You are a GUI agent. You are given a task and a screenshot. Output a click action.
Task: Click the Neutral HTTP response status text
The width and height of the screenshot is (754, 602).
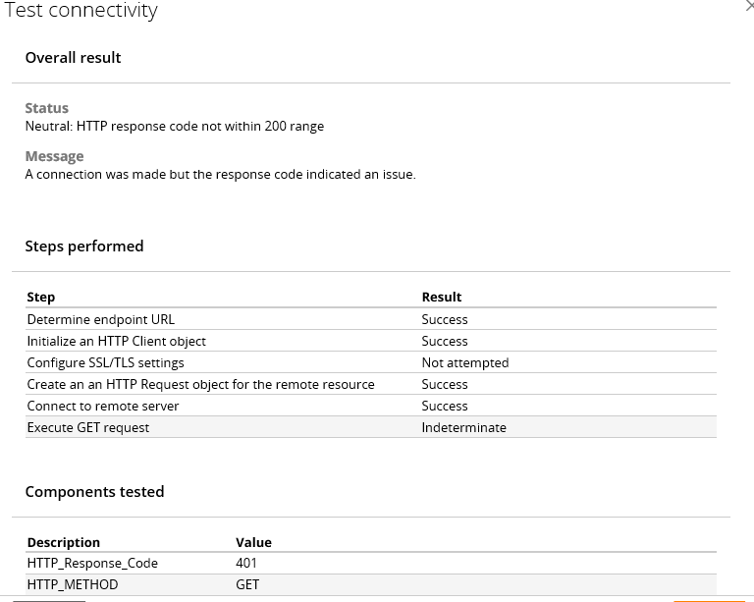(175, 126)
